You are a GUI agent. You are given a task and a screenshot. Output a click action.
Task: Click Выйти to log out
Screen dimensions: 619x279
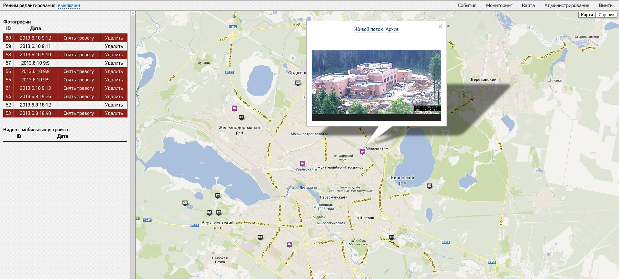click(x=606, y=5)
